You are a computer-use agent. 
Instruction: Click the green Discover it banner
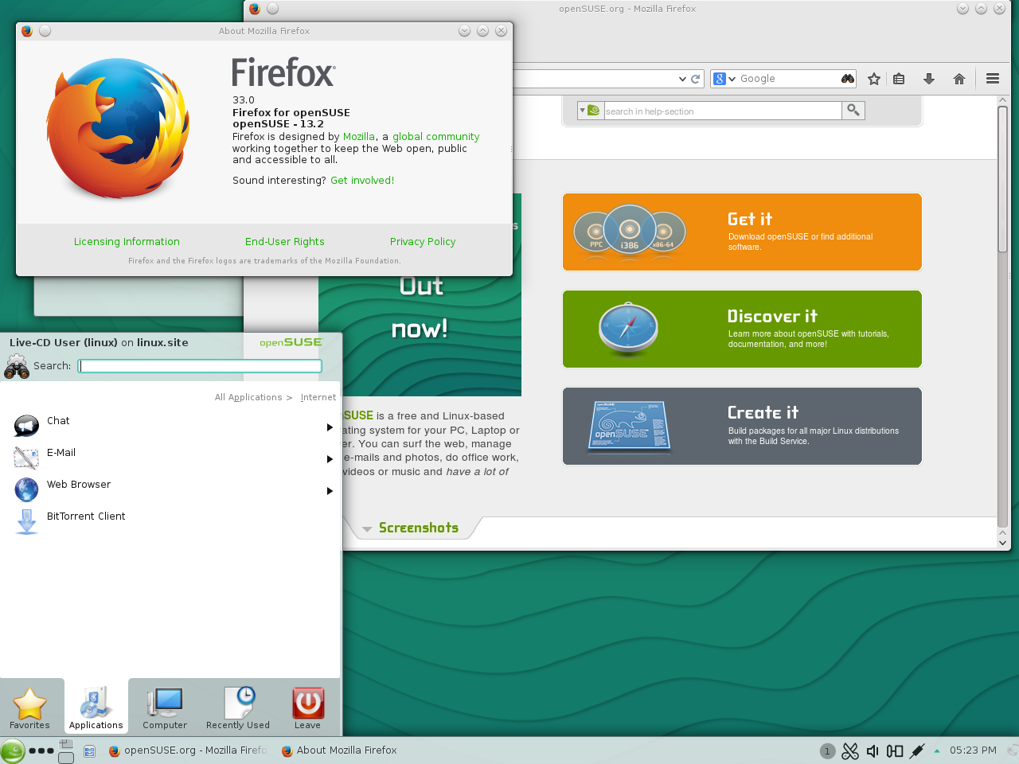click(742, 329)
